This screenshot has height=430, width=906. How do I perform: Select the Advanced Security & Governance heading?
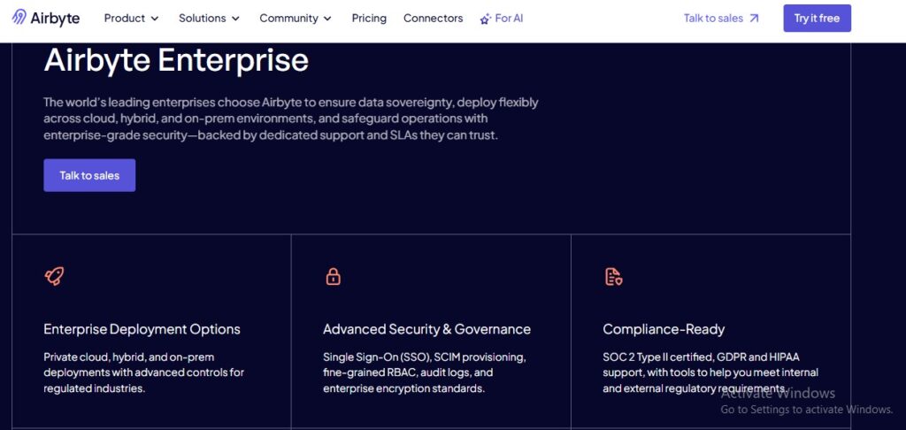pyautogui.click(x=426, y=329)
